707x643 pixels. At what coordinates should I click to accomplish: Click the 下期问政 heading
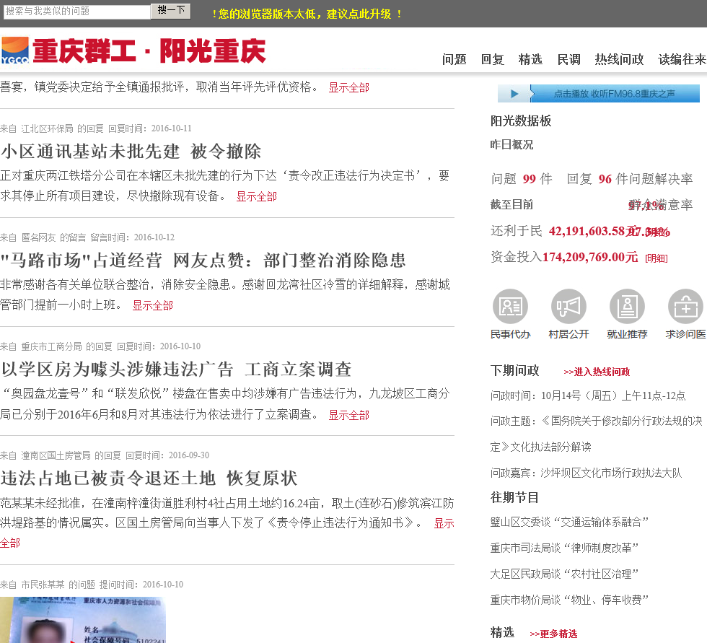[x=514, y=371]
